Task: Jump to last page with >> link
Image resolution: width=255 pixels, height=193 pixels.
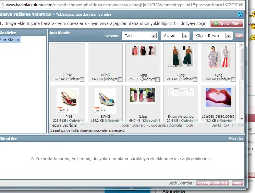Action: 240,126
